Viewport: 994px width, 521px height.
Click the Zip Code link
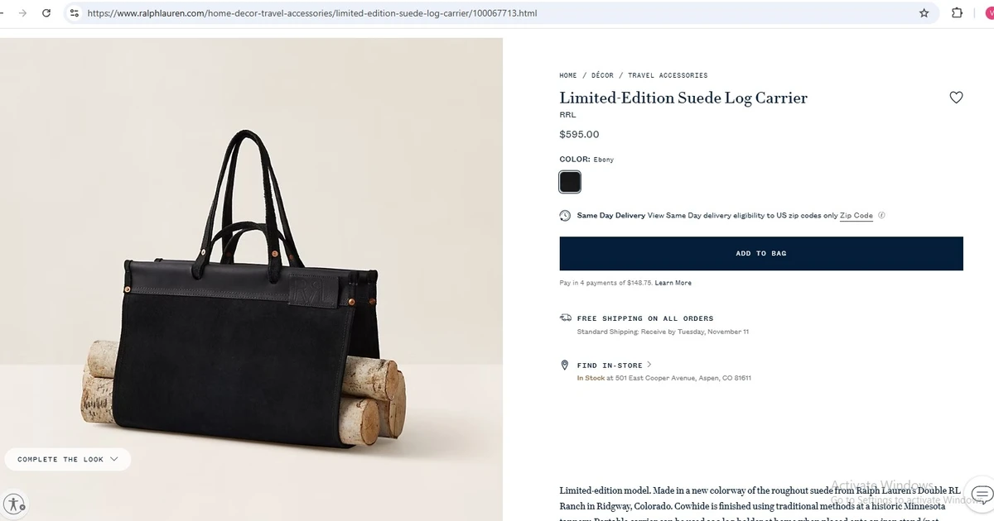(x=856, y=216)
